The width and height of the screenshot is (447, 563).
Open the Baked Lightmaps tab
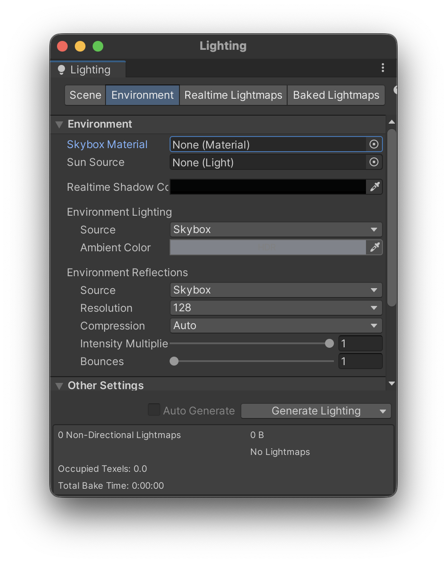click(336, 95)
